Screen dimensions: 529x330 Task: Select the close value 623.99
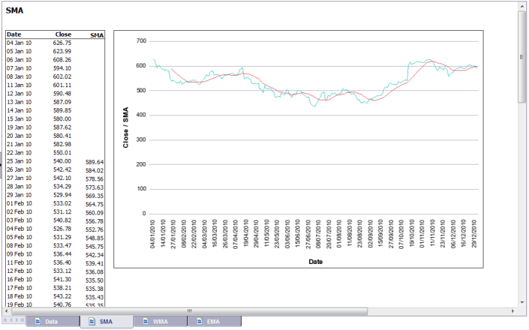coord(62,51)
